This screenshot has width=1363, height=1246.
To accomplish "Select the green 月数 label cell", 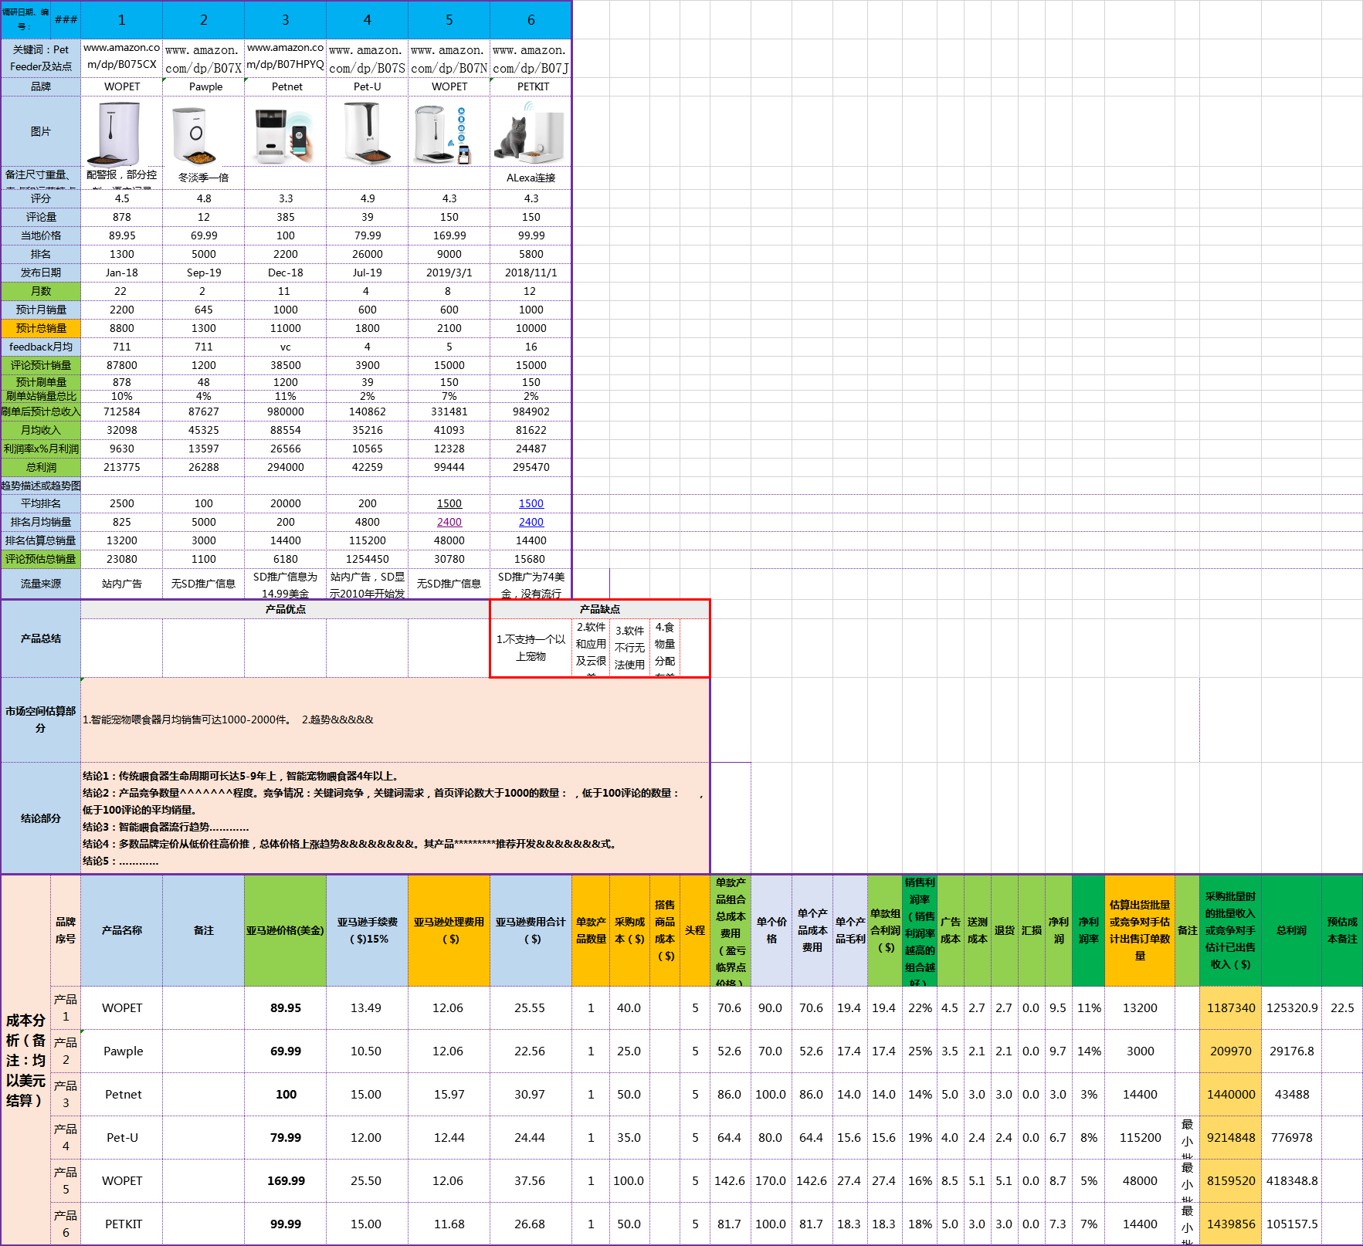I will [x=41, y=291].
